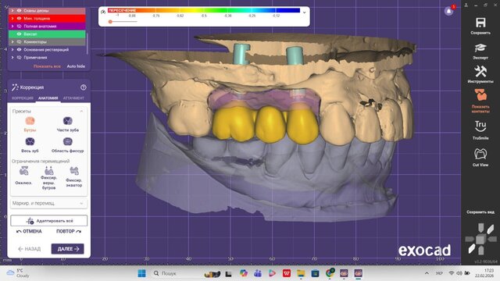This screenshot has height=281, width=500.
Task: Toggle visibility of Мин. толщина layer
Action: click(x=19, y=19)
